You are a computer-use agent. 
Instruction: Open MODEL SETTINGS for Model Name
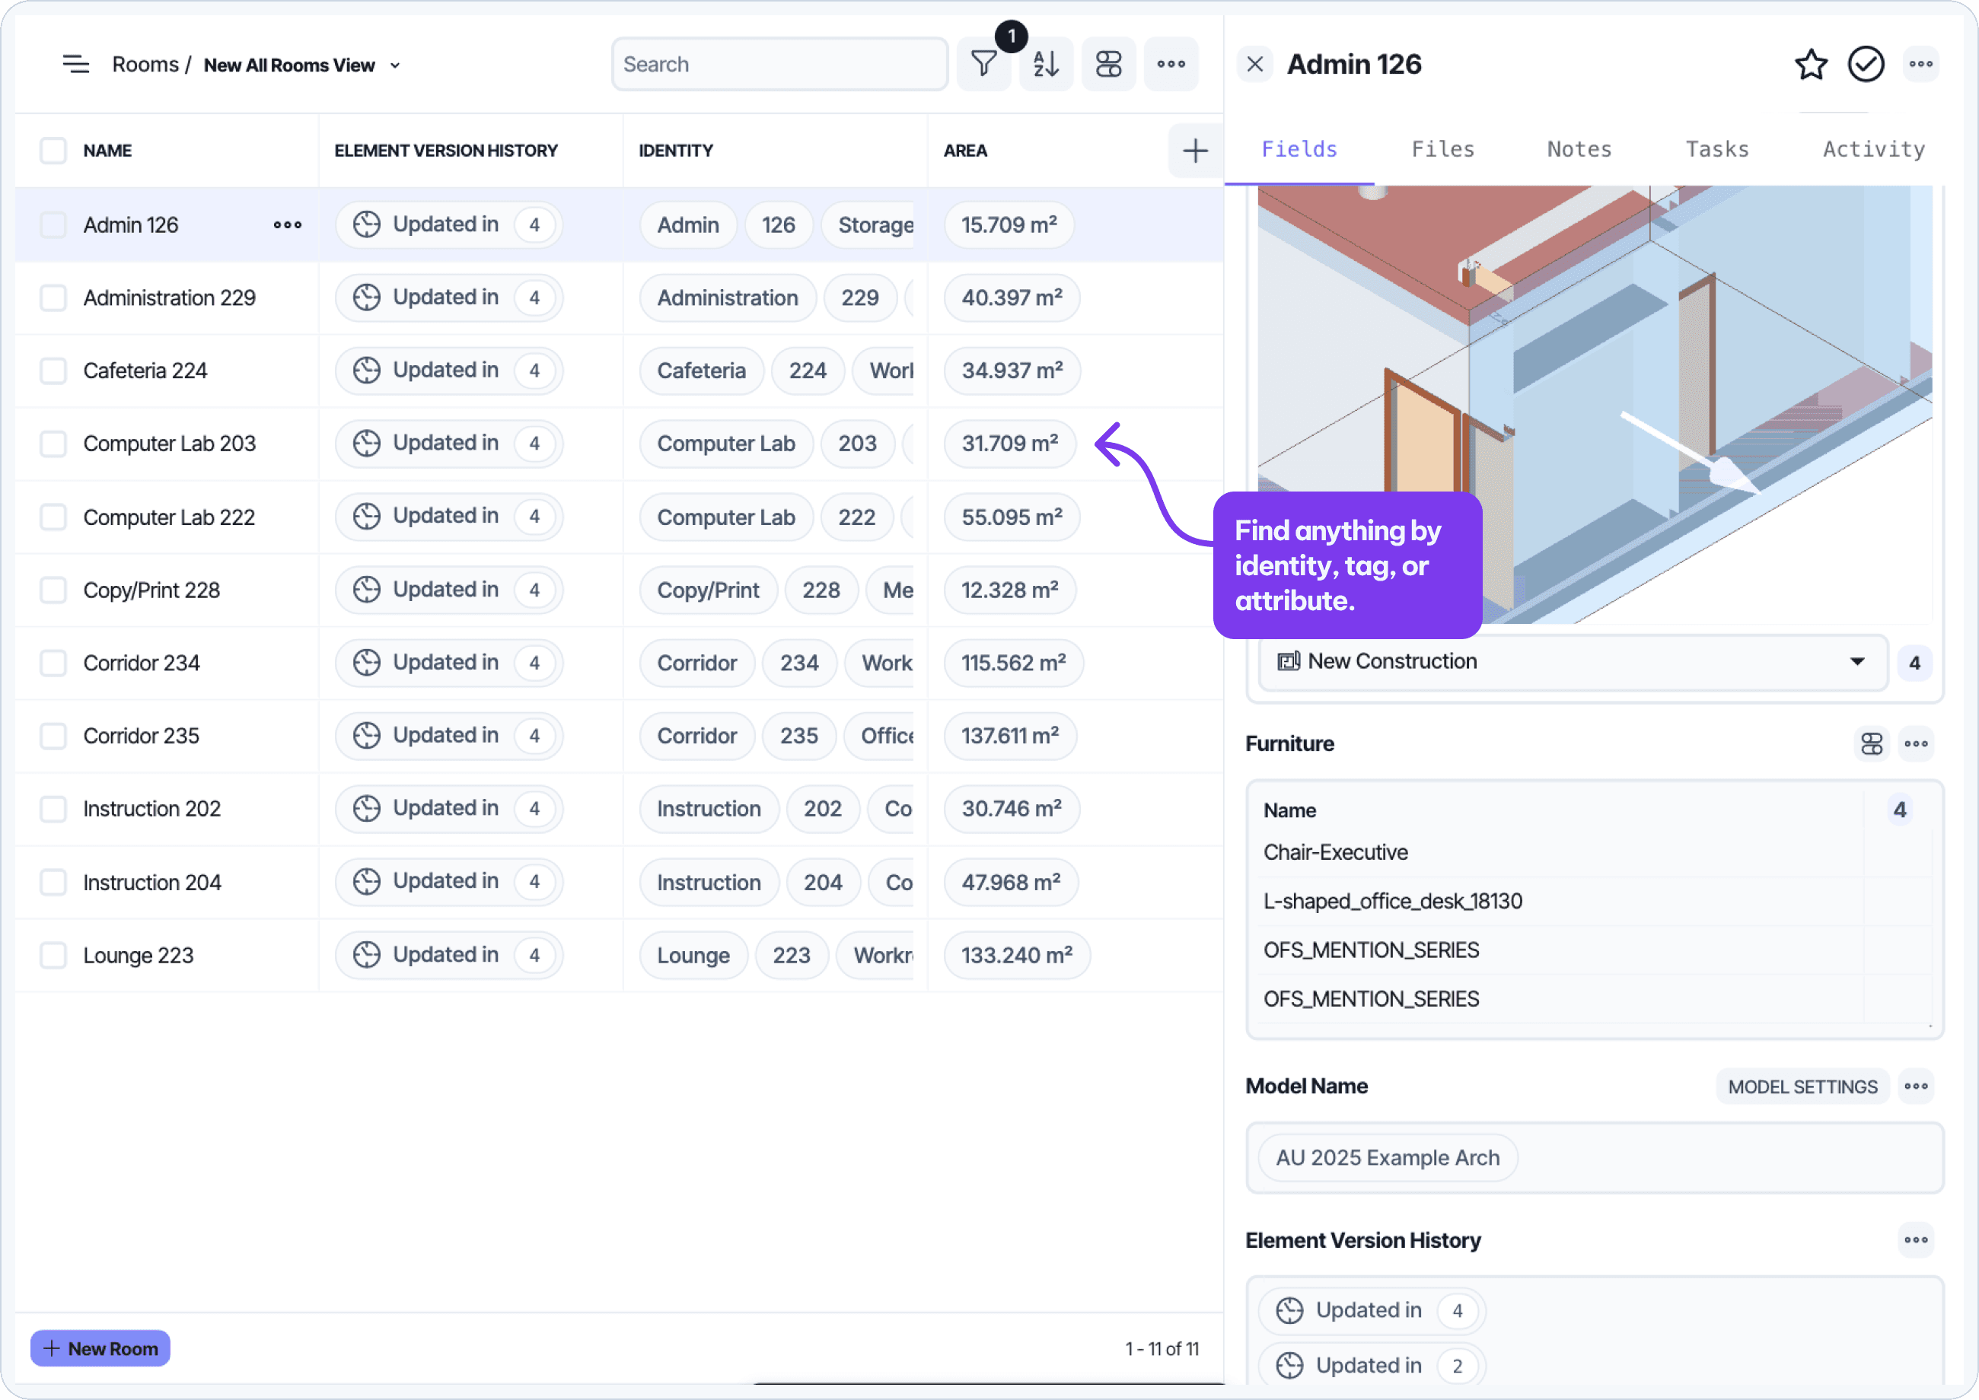pyautogui.click(x=1802, y=1087)
